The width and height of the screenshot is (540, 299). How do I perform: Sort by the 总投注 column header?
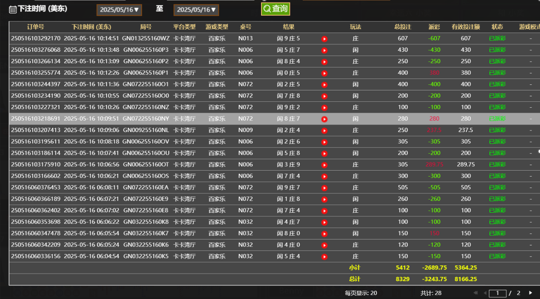pos(402,27)
